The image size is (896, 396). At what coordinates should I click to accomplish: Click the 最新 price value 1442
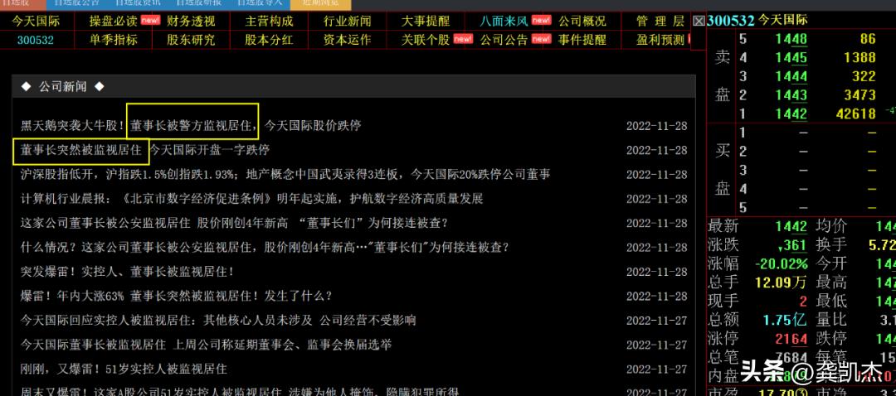(791, 226)
